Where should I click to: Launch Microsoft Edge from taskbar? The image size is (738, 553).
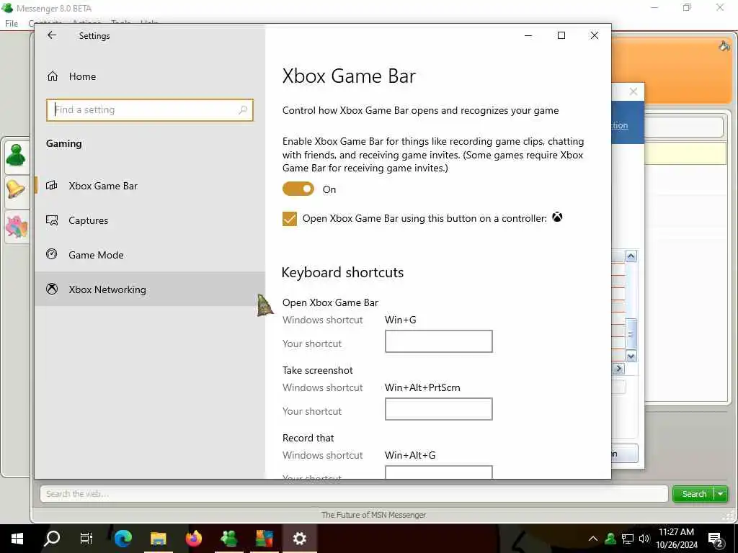click(x=123, y=539)
